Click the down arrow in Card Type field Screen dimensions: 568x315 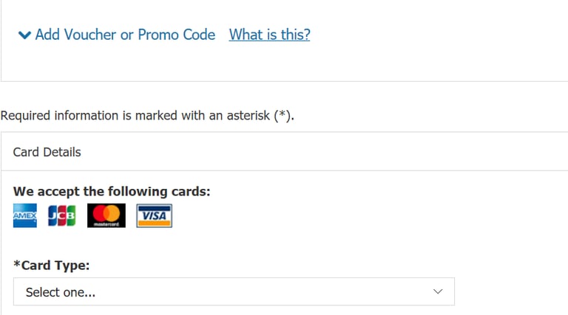(x=438, y=291)
